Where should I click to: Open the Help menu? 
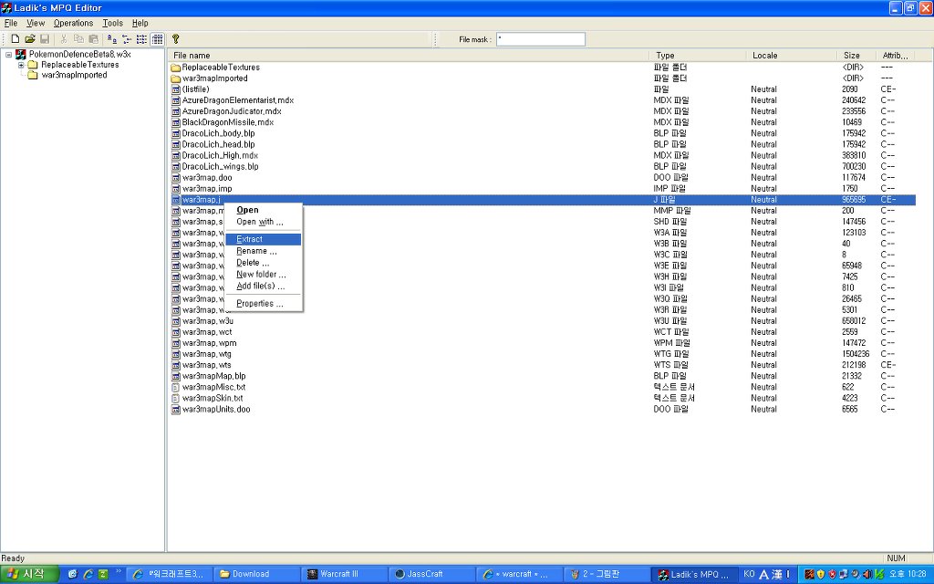pyautogui.click(x=140, y=23)
